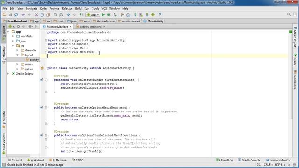Click SendBroadcast breadcrumb
Image resolution: width=299 pixels, height=168 pixels.
click(x=15, y=21)
